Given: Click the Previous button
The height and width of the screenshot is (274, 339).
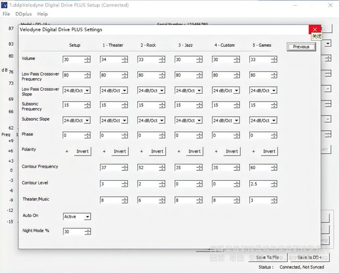Looking at the screenshot, I should (301, 47).
